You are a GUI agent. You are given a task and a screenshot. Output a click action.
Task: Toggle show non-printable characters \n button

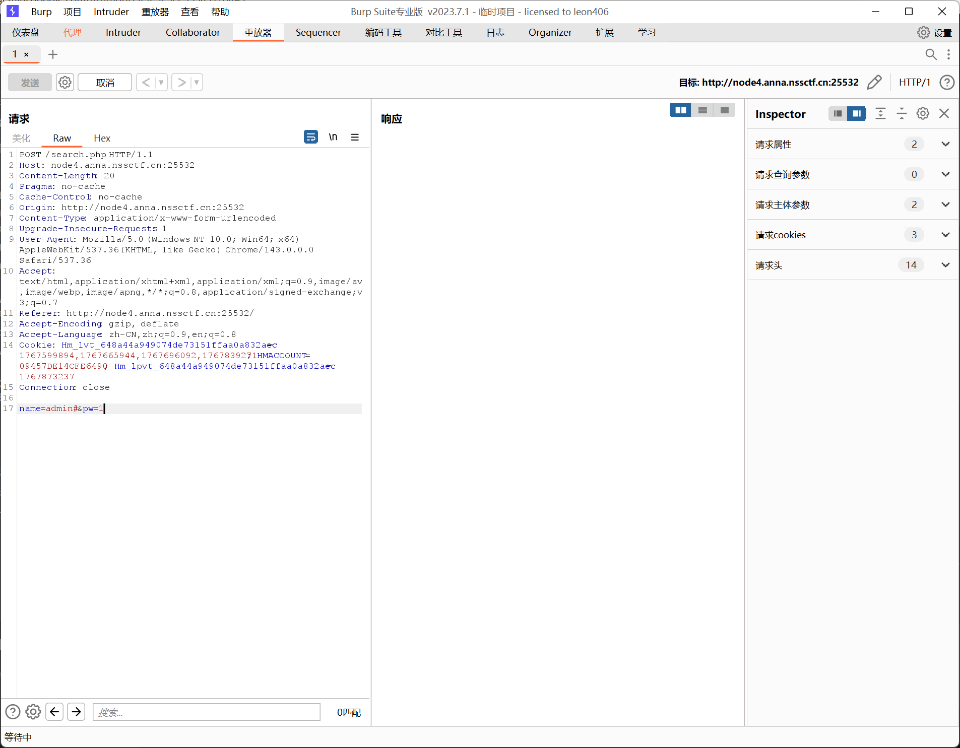pos(333,137)
